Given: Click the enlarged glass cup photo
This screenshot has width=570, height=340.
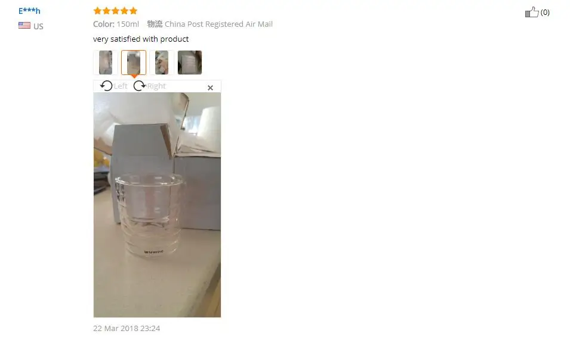Looking at the screenshot, I should [157, 205].
